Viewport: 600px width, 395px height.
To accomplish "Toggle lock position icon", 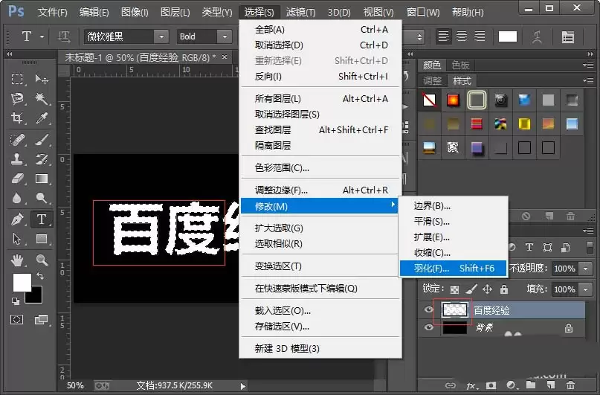I will pos(487,289).
